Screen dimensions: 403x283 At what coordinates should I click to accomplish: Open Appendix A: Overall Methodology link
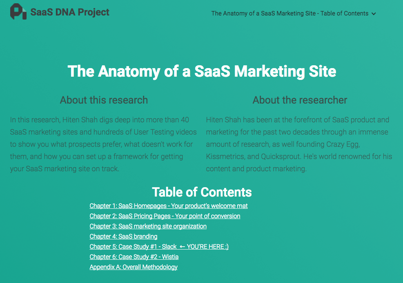pos(134,267)
